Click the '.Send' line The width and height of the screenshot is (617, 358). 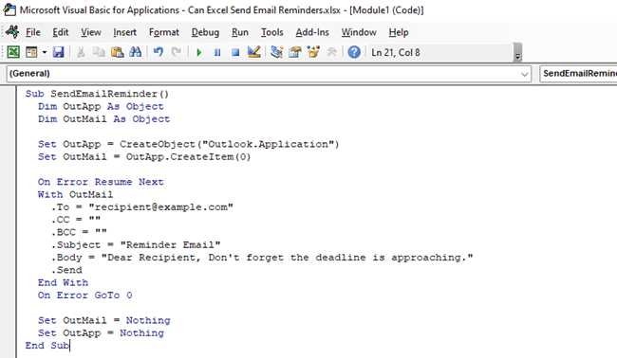[66, 270]
